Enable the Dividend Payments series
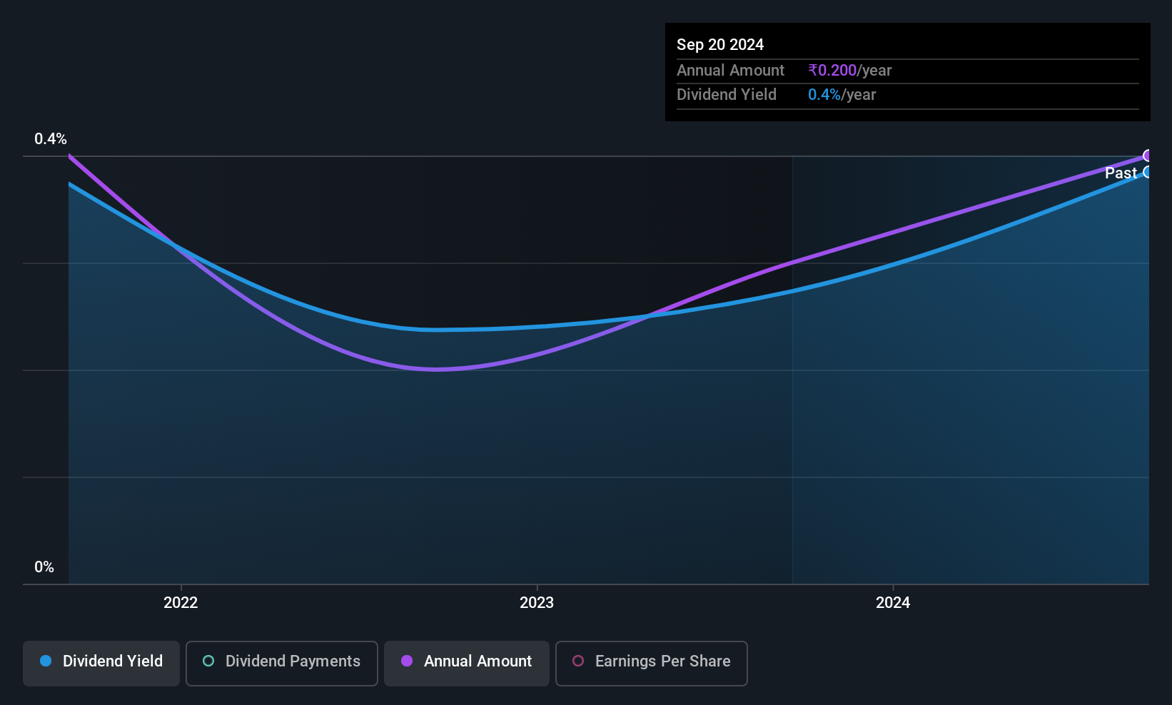The height and width of the screenshot is (705, 1172). [x=282, y=664]
